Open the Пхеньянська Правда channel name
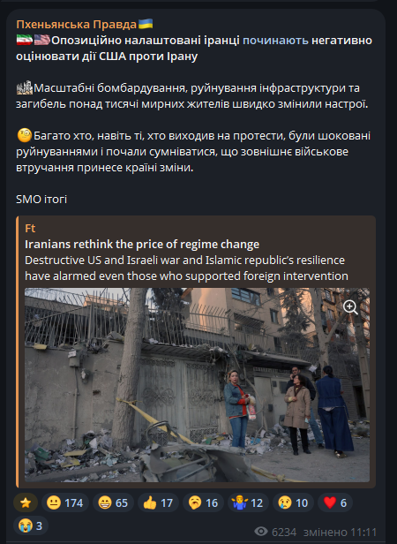This screenshot has width=397, height=544. coord(76,25)
